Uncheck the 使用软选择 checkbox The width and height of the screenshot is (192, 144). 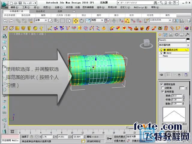162,84
